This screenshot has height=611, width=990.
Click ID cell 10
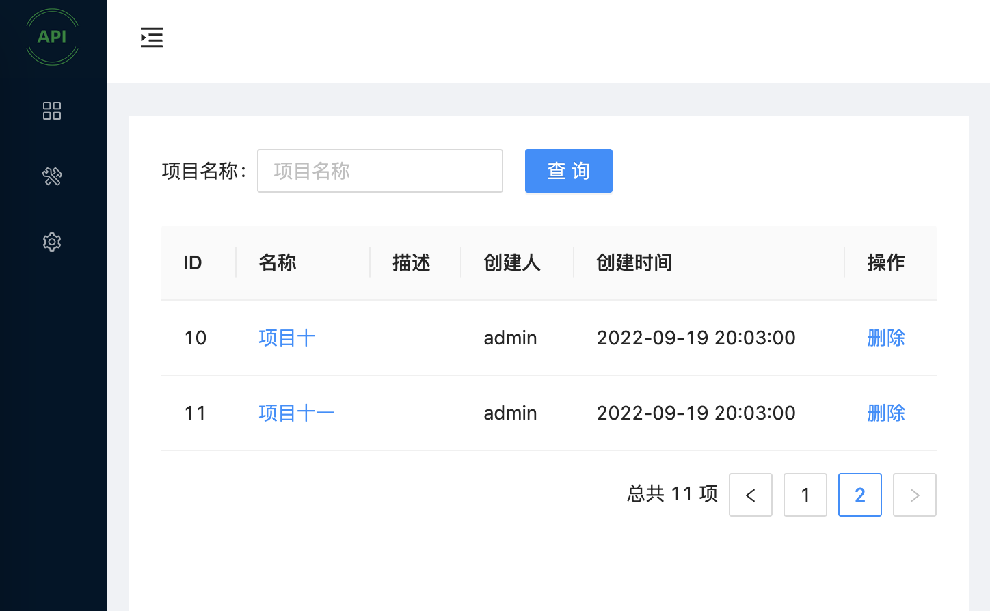click(196, 338)
